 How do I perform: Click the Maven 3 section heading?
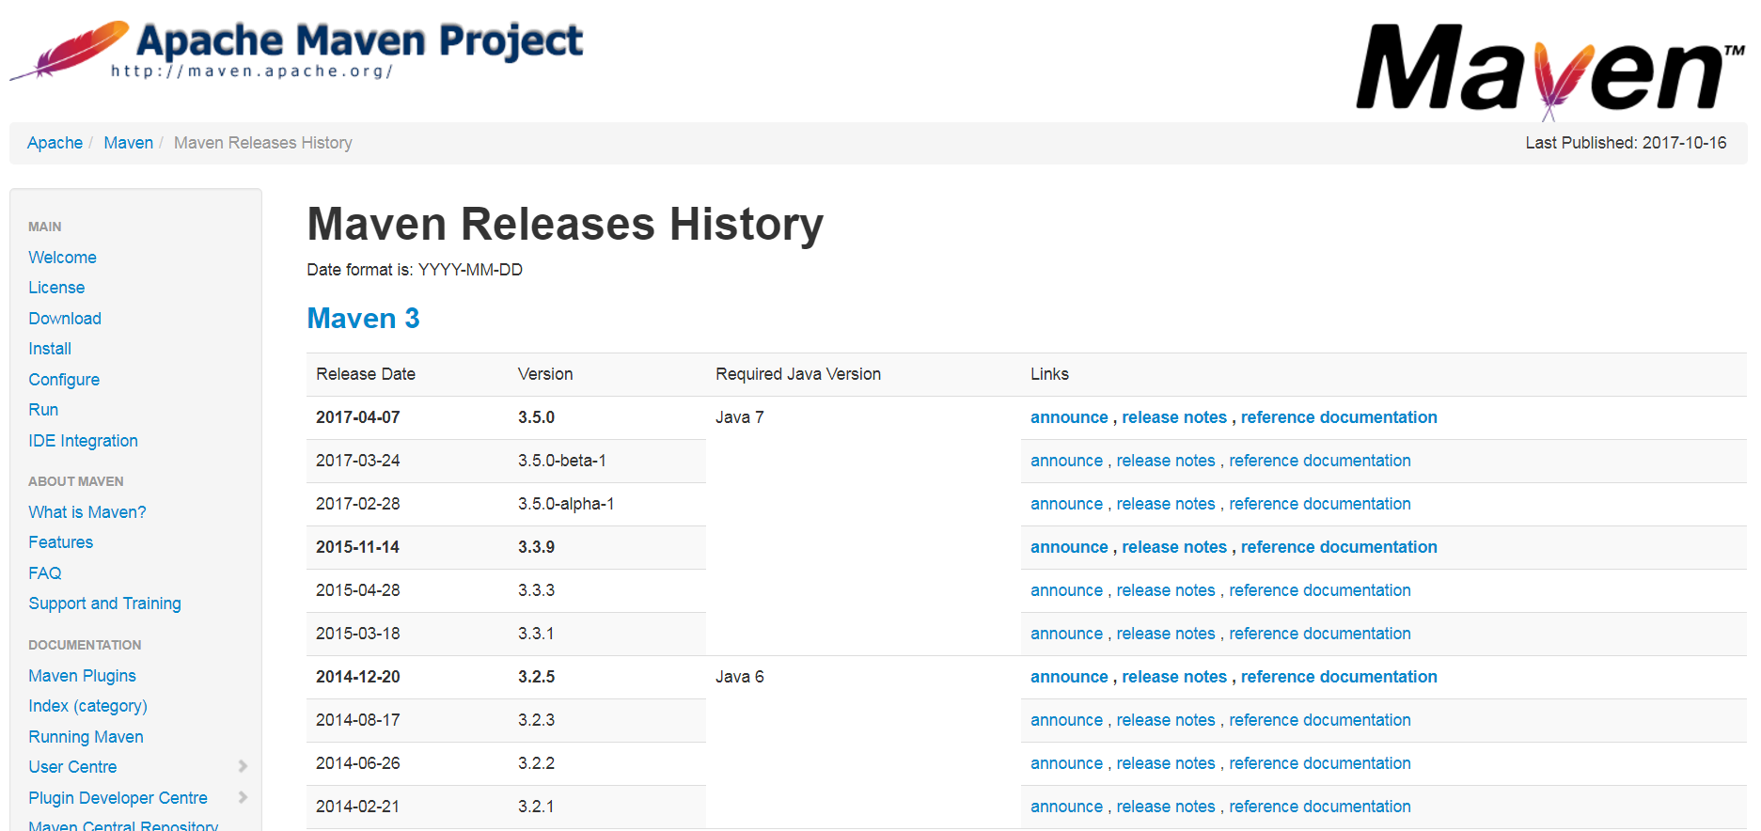[363, 319]
